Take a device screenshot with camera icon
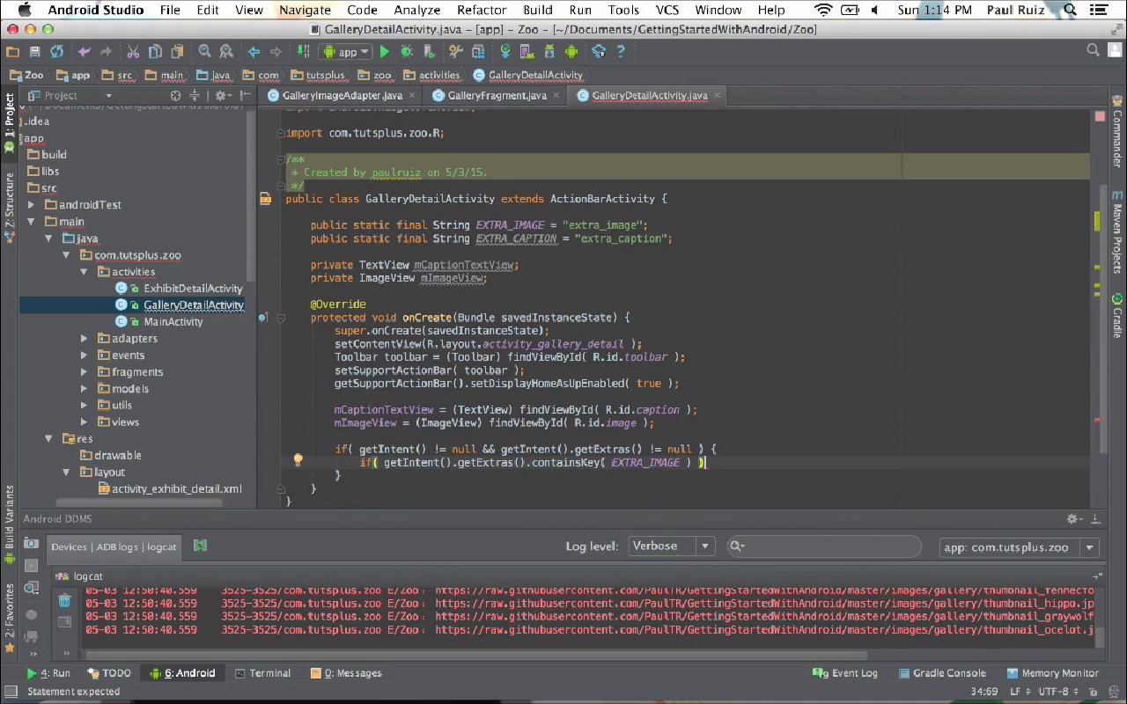1127x704 pixels. tap(31, 544)
